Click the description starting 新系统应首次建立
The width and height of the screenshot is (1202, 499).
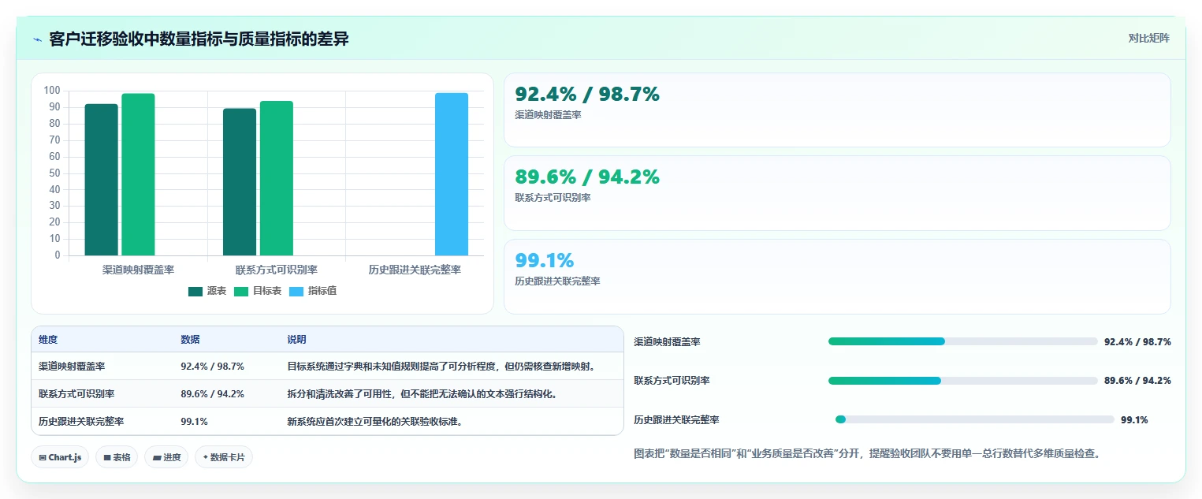coord(374,421)
